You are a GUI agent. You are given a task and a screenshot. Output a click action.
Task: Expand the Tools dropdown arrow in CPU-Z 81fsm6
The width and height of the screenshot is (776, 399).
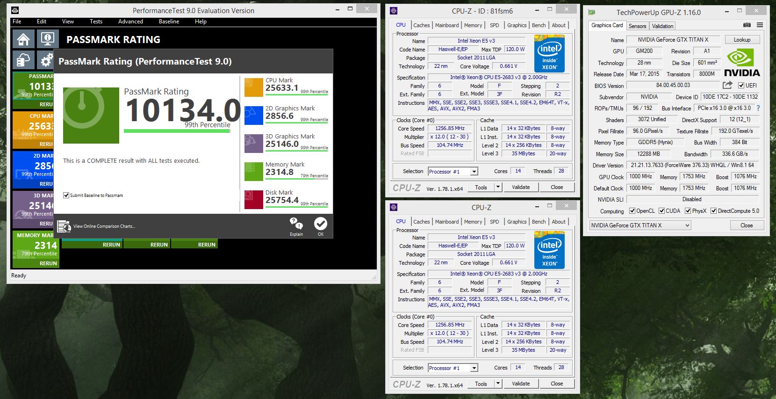498,187
